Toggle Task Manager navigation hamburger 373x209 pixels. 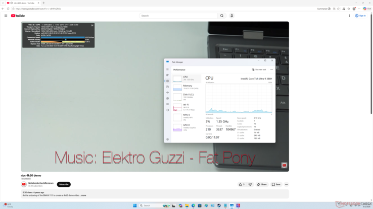167,69
